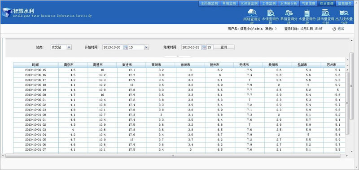Click the 退出 logout power icon

pos(334,29)
